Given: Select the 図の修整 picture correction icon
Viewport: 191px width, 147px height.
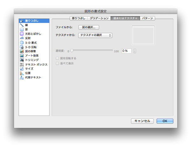Looking at the screenshot, I should 22,51.
